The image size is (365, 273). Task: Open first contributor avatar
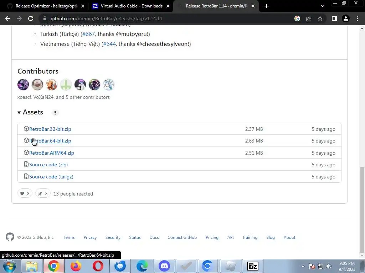[x=23, y=85]
